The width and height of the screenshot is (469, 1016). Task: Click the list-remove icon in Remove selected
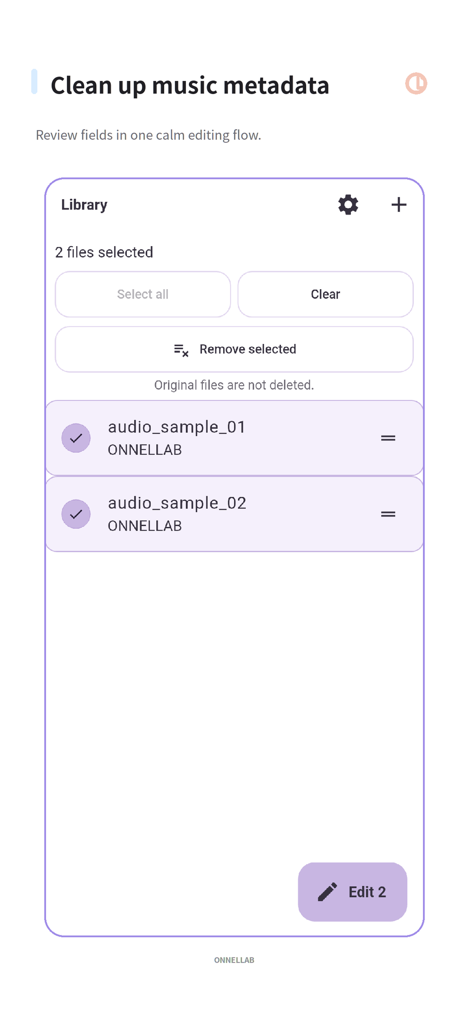coord(181,350)
